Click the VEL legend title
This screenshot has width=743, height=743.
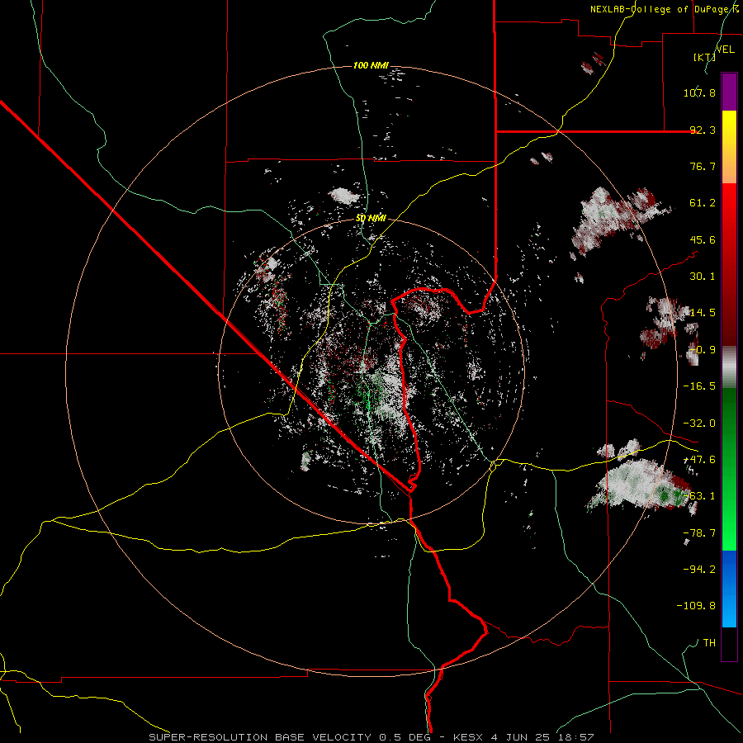pyautogui.click(x=725, y=50)
